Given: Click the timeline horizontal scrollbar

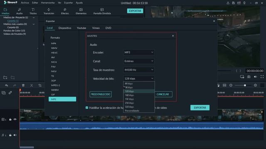Looking at the screenshot, I should point(27,147).
